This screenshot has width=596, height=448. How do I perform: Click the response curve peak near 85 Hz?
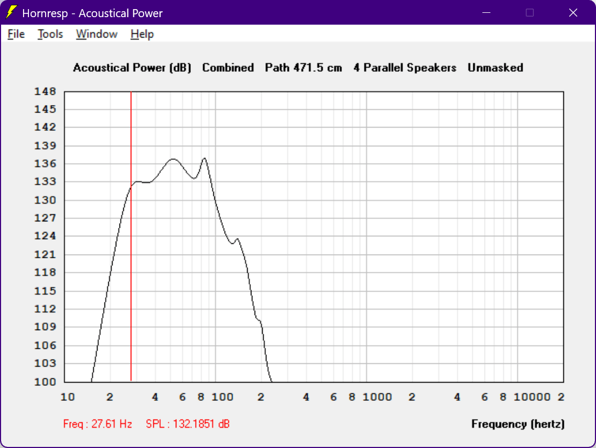pos(205,158)
